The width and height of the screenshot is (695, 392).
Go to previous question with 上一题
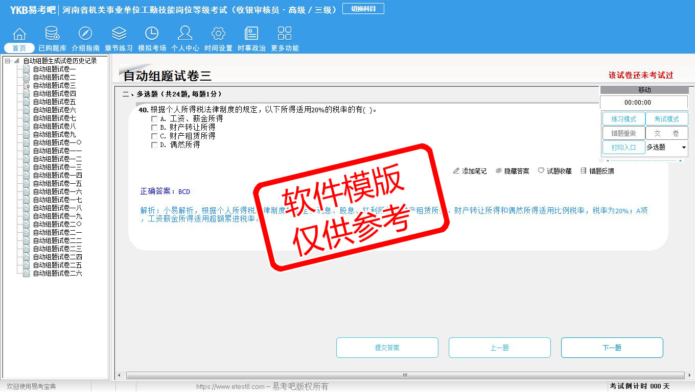pos(499,348)
